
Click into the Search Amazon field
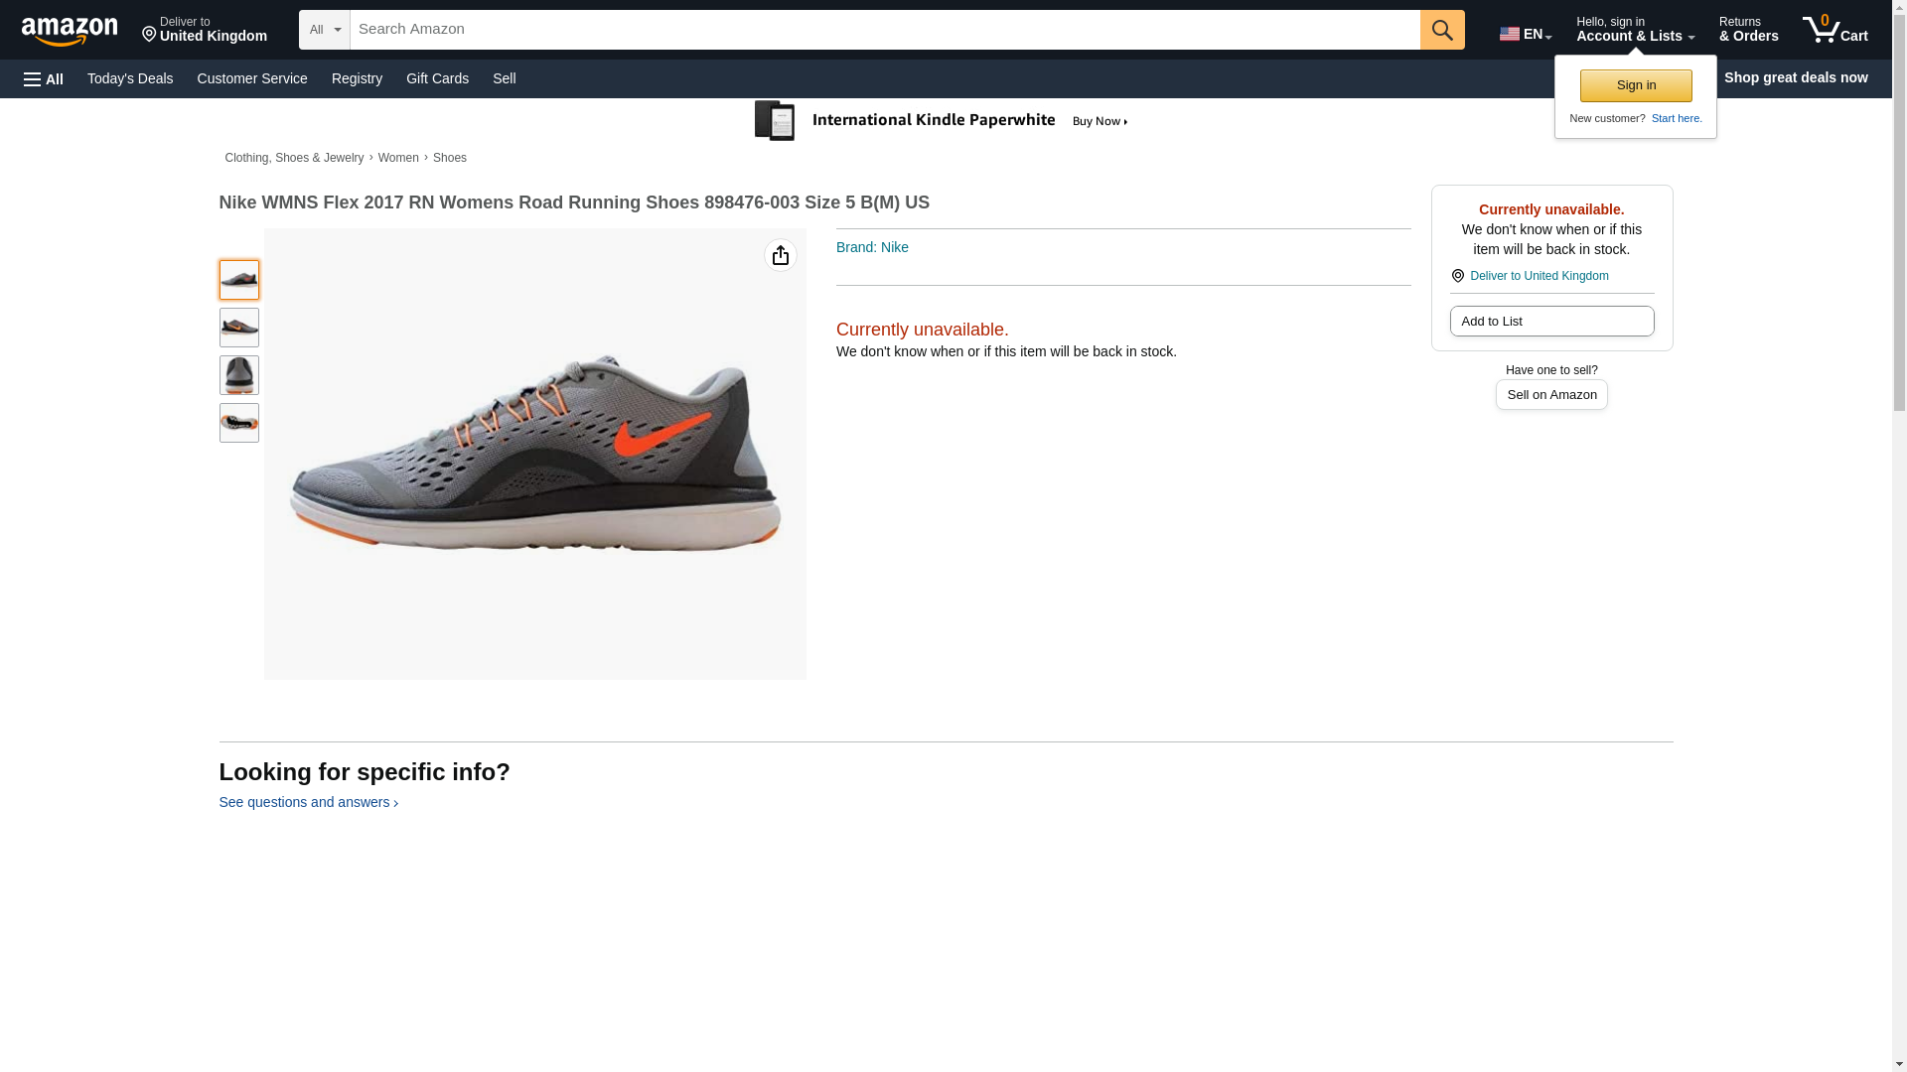(x=884, y=30)
